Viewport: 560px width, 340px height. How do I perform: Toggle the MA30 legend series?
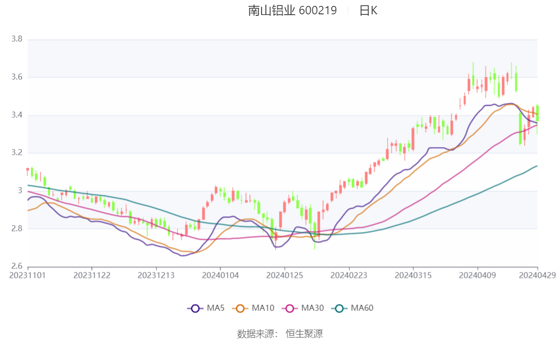coord(303,308)
